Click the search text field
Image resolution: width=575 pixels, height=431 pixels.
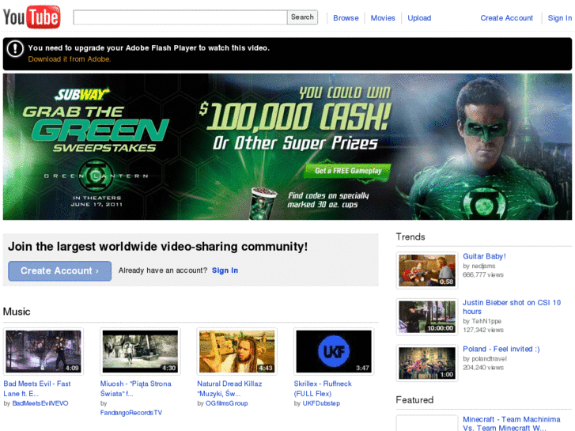(180, 17)
